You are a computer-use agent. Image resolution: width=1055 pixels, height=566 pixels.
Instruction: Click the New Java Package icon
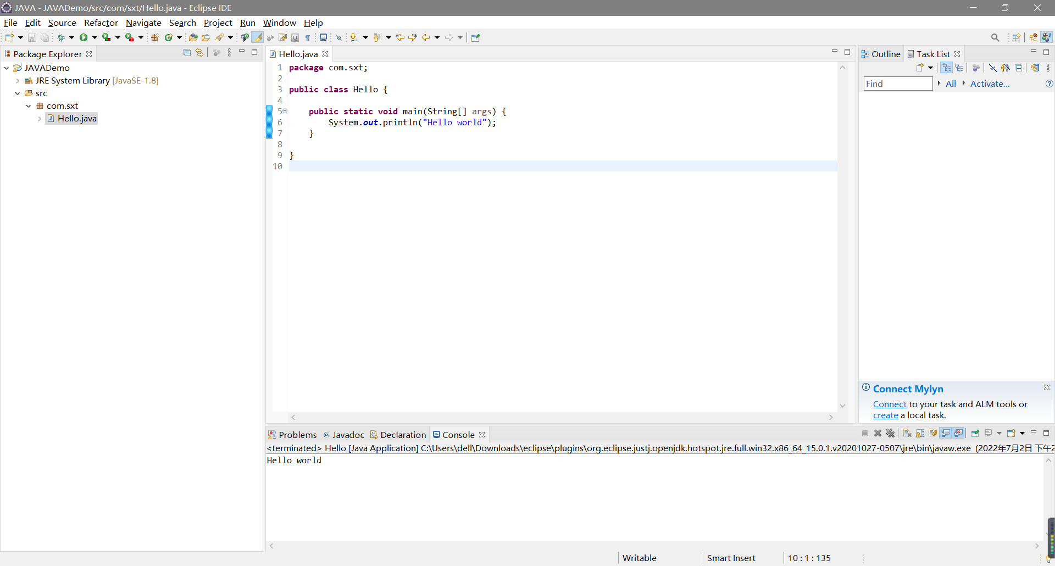click(x=155, y=37)
